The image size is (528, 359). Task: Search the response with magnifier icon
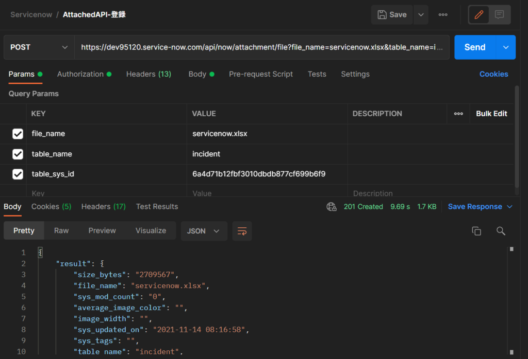(x=501, y=231)
